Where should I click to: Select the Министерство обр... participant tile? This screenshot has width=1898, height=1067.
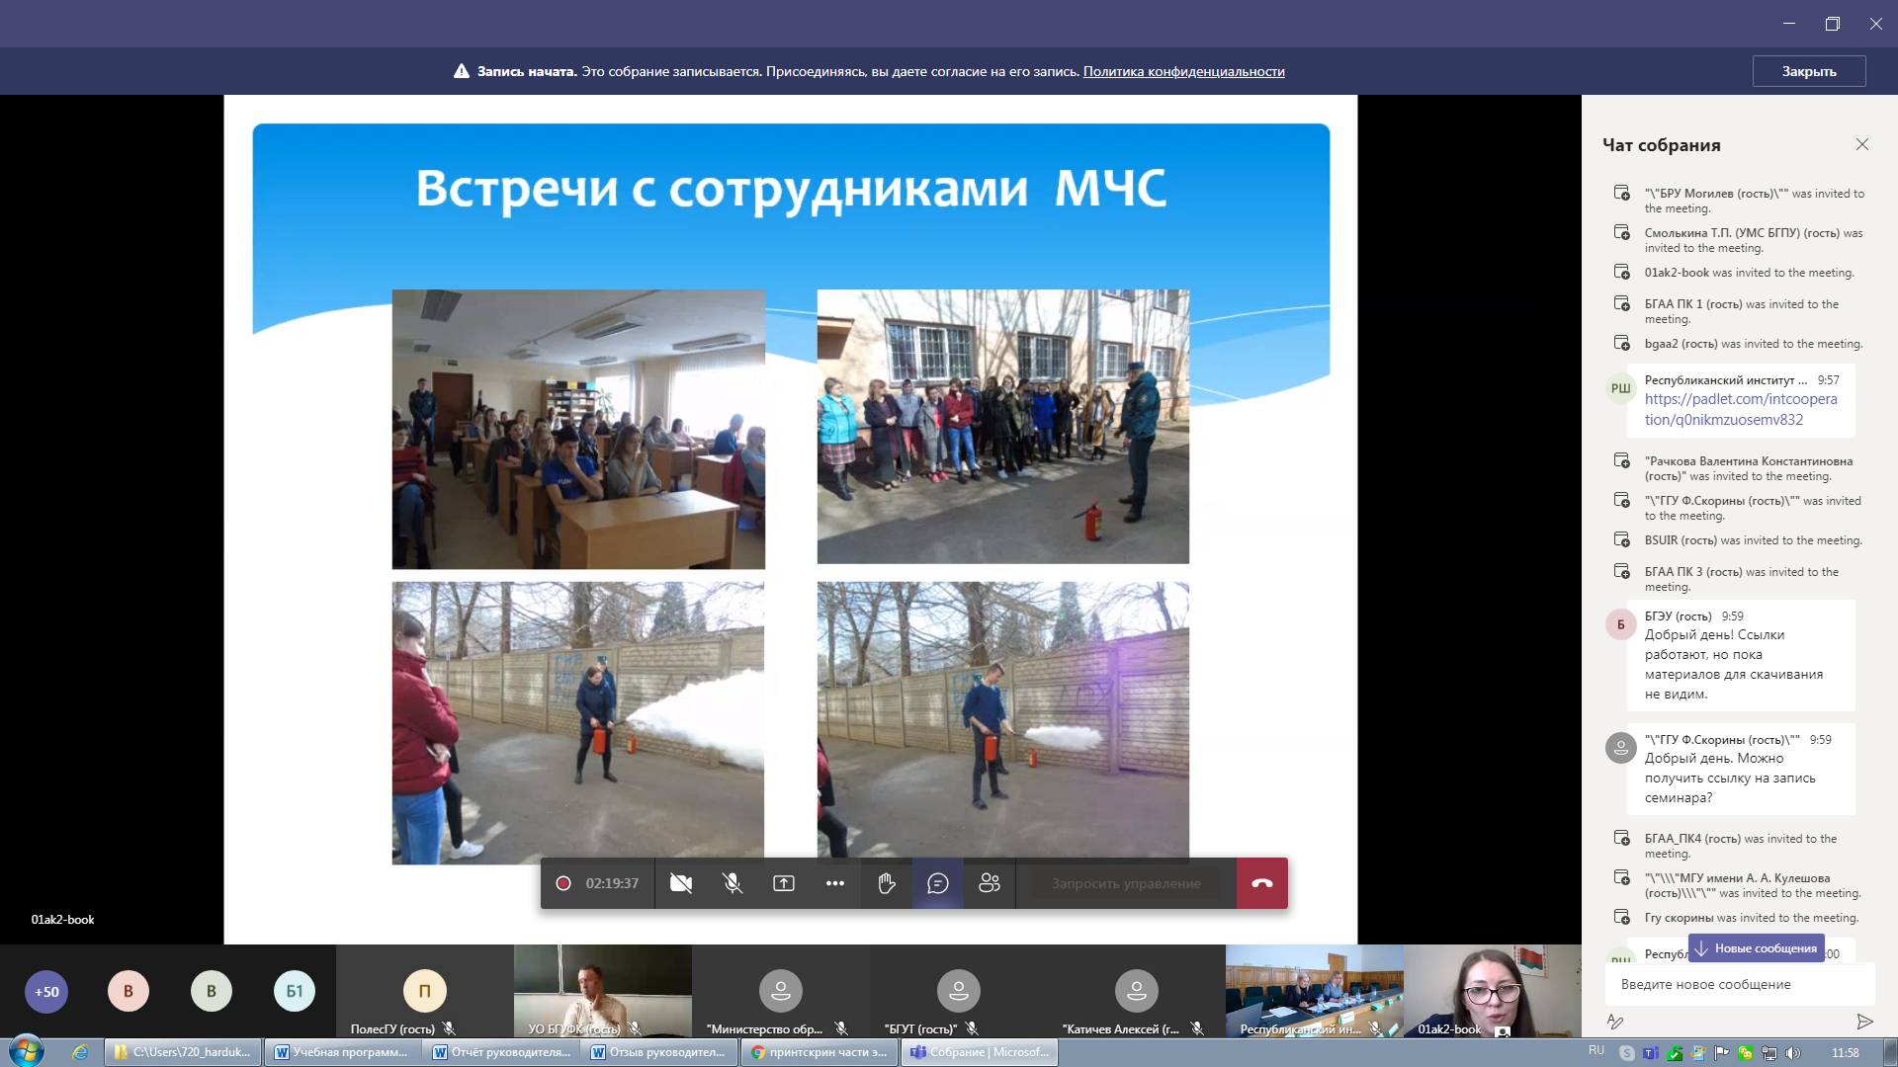pyautogui.click(x=781, y=991)
